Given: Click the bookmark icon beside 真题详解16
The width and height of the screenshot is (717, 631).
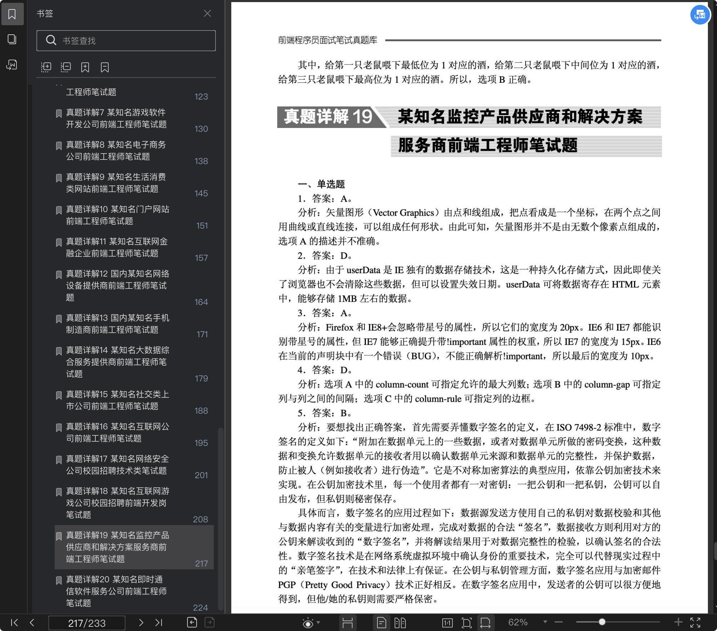Looking at the screenshot, I should (59, 428).
